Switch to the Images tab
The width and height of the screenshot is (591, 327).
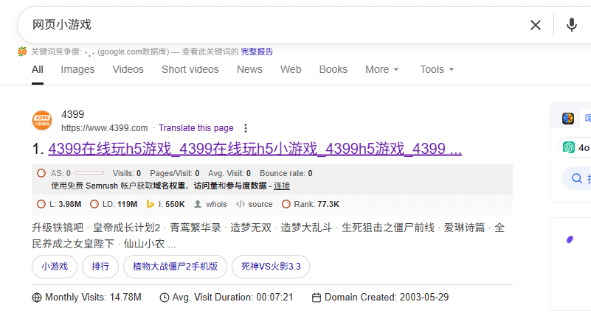pos(77,70)
